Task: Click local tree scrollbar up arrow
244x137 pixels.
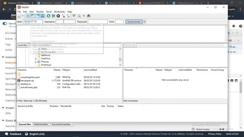Action: pos(120,49)
